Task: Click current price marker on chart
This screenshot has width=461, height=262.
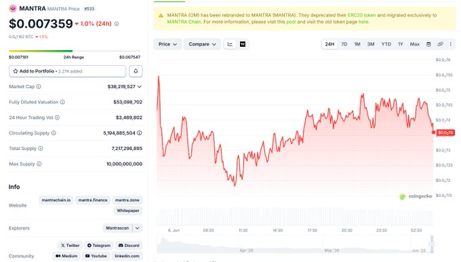Action: point(433,132)
